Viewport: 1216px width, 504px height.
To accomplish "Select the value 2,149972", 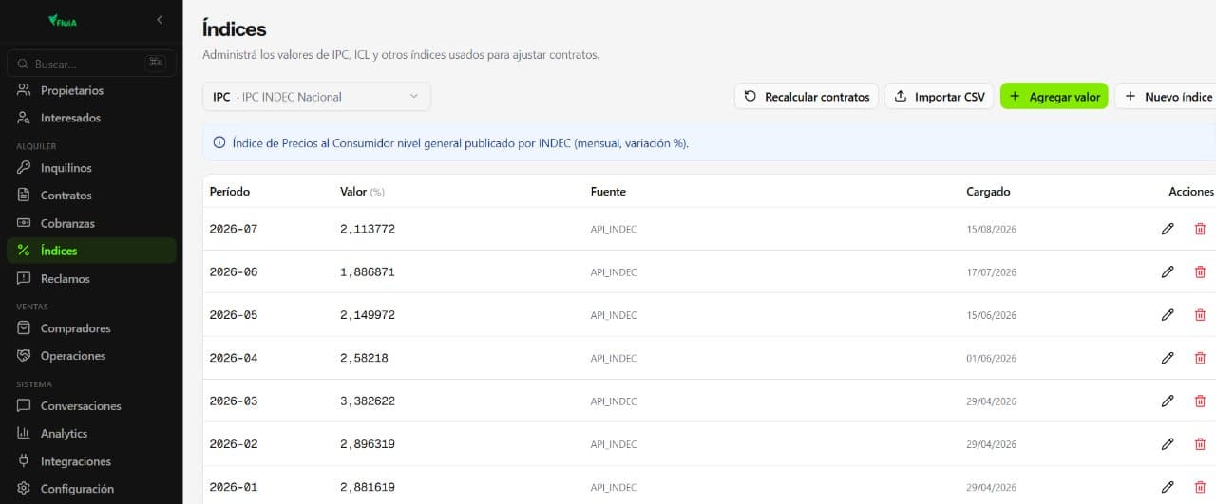I will (368, 315).
